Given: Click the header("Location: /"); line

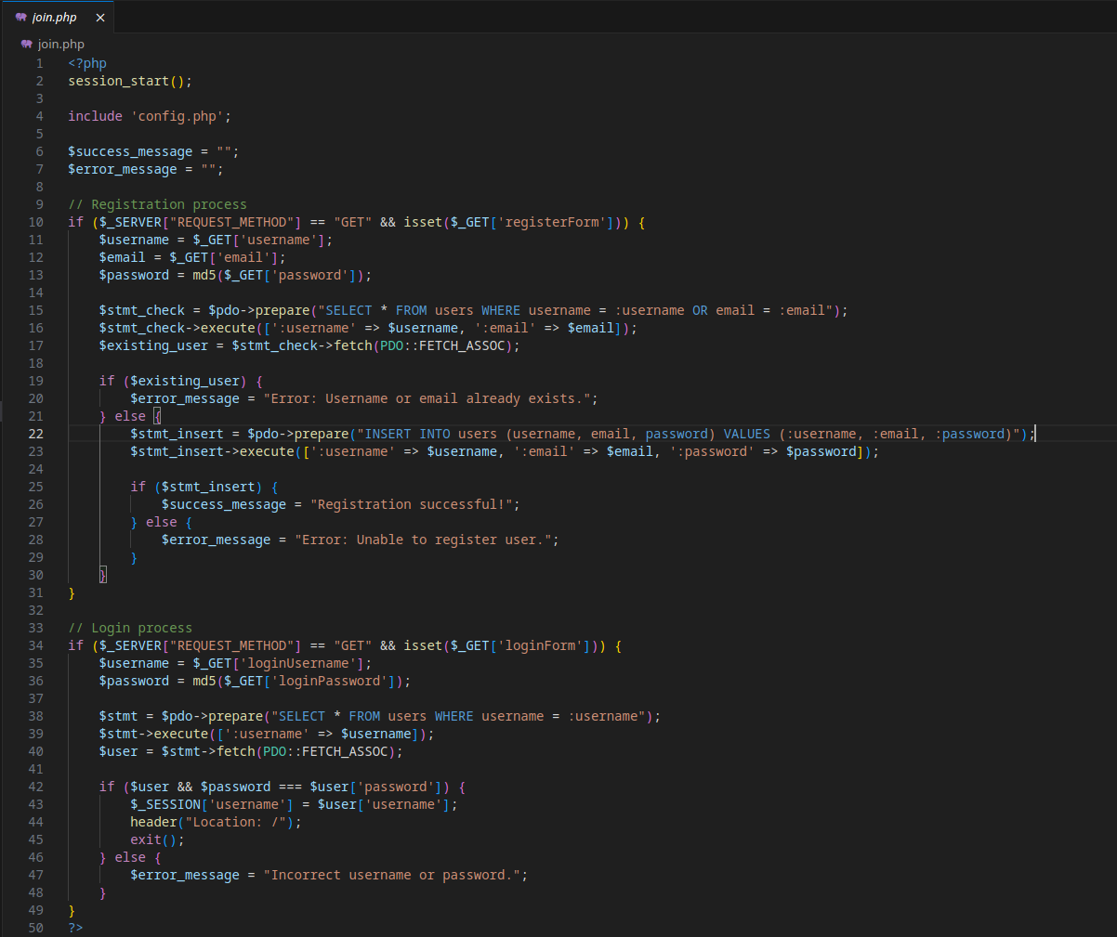Looking at the screenshot, I should click(x=216, y=822).
